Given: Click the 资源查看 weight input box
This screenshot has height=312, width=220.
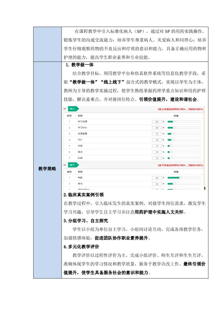Looking at the screenshot, I should pyautogui.click(x=157, y=134).
